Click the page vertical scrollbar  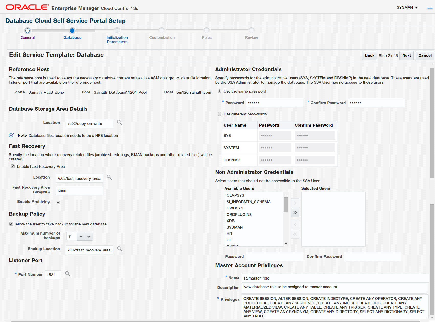(x=432, y=123)
